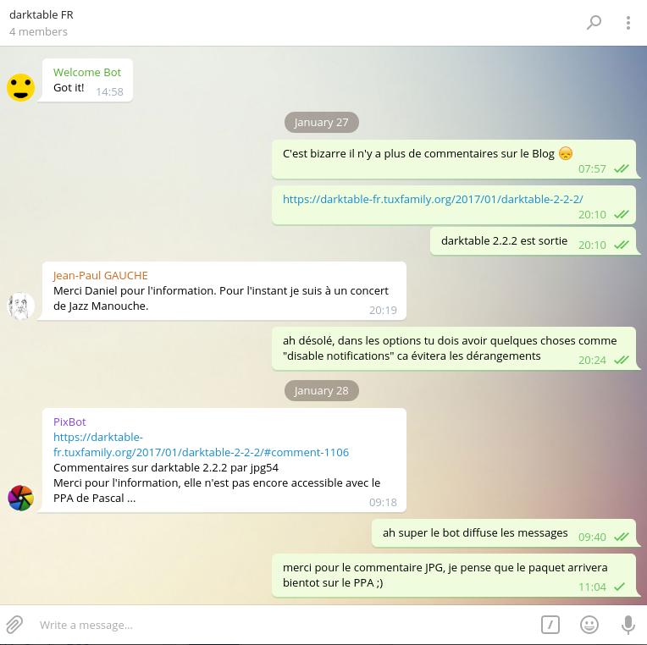Attach a file with the paperclip icon
Screen dimensions: 647x645
pyautogui.click(x=14, y=625)
